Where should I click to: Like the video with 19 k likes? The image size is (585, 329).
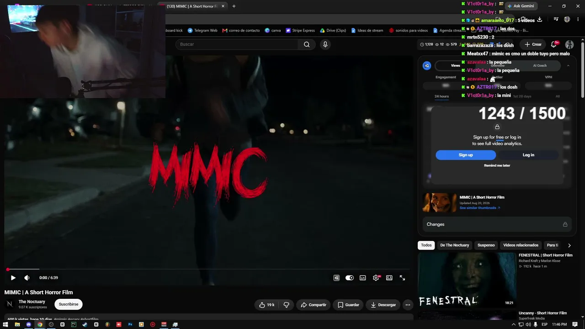[267, 305]
